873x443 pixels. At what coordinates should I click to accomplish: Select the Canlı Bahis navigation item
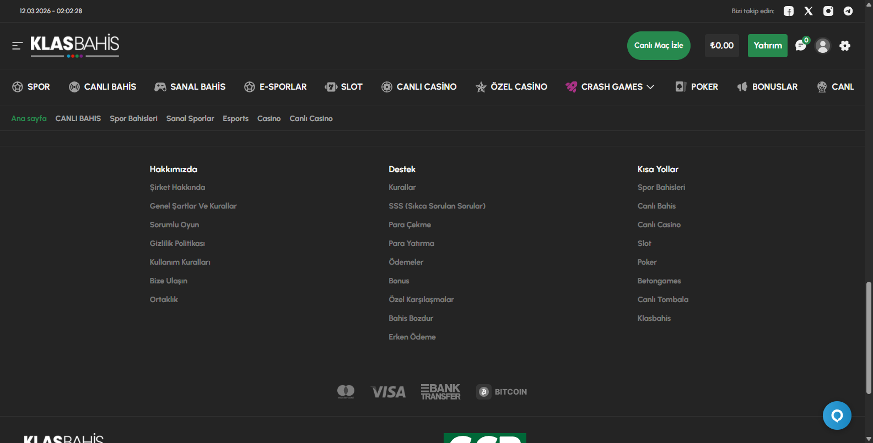[x=103, y=87]
